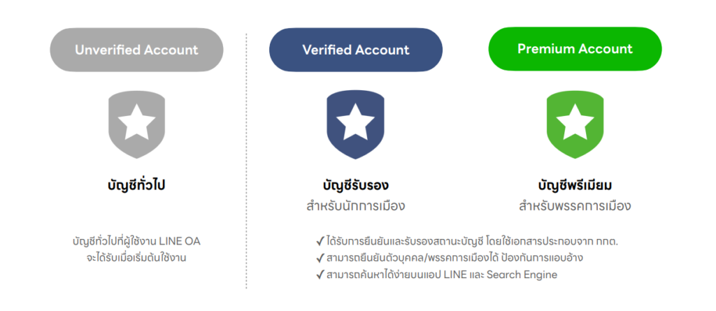Select the สำหรับพรรคการเมือง subtitle
This screenshot has width=716, height=311.
575,205
